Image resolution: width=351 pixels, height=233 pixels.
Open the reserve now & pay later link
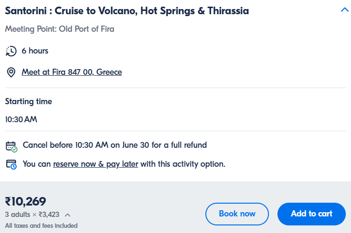96,164
